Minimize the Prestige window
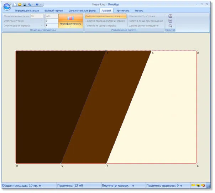 pyautogui.click(x=196, y=5)
